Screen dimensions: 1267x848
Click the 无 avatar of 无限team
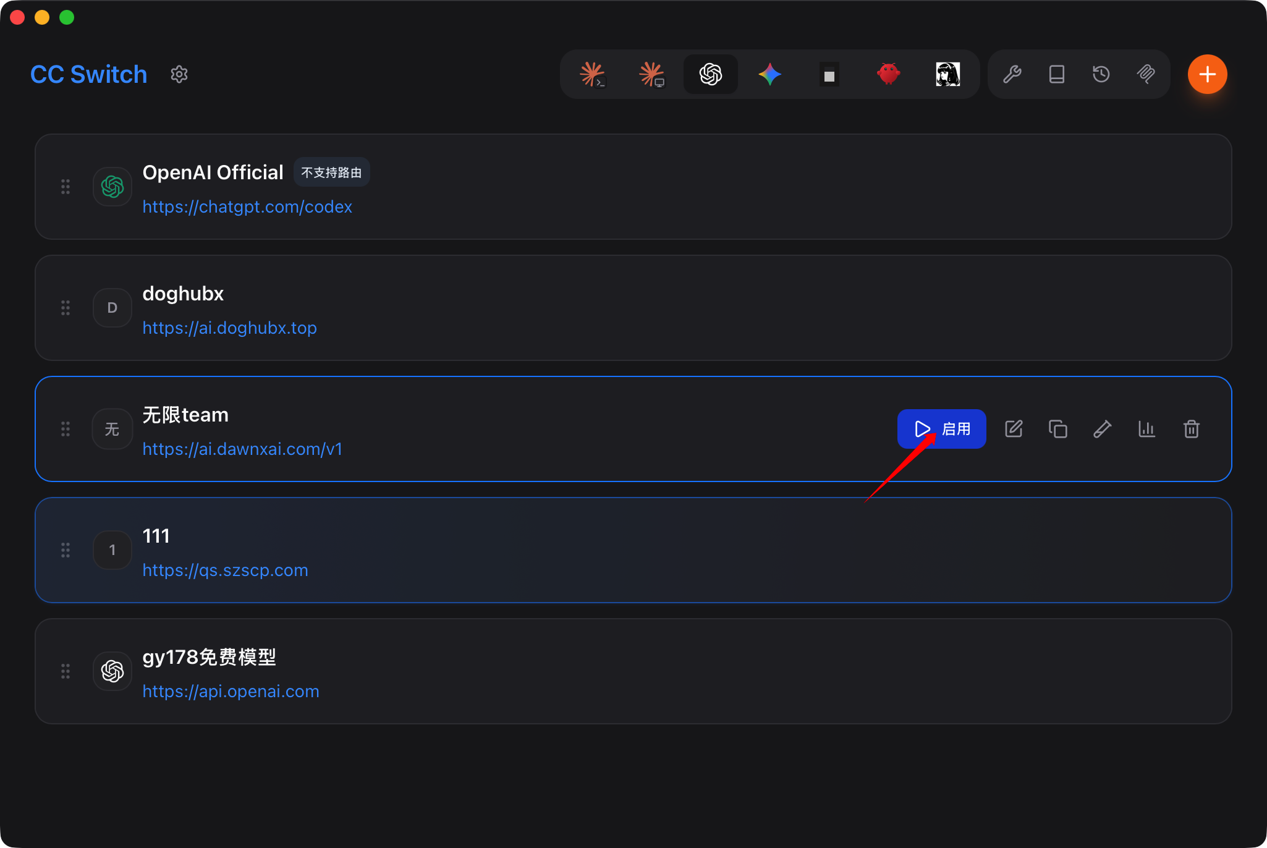pos(112,429)
